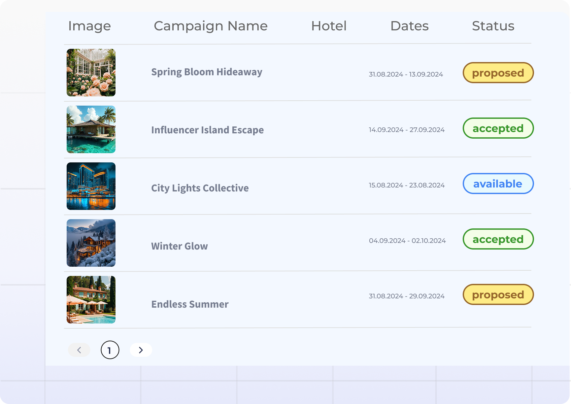This screenshot has width=571, height=404.
Task: Go to the previous page arrow
Action: pos(79,350)
